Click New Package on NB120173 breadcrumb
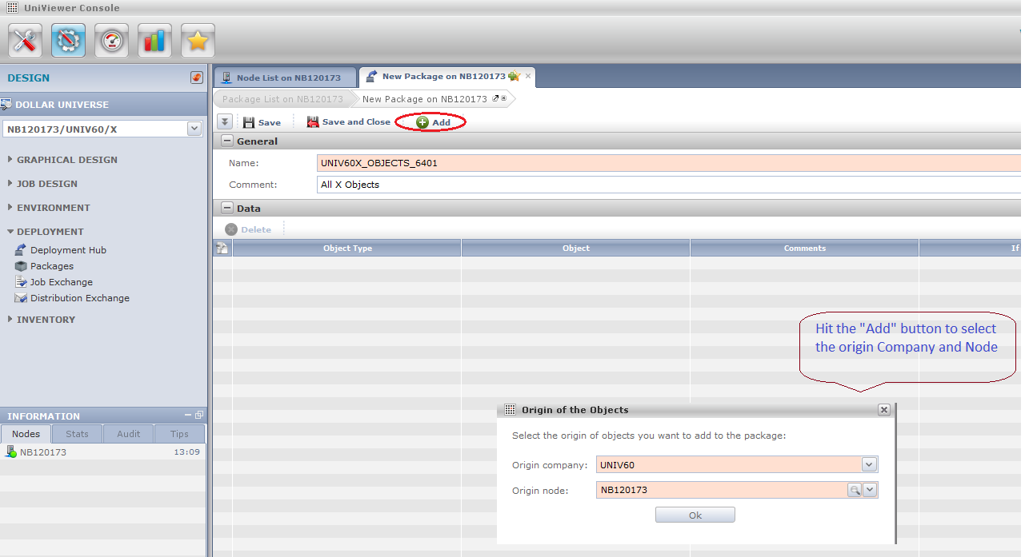The image size is (1029, 557). (x=425, y=99)
